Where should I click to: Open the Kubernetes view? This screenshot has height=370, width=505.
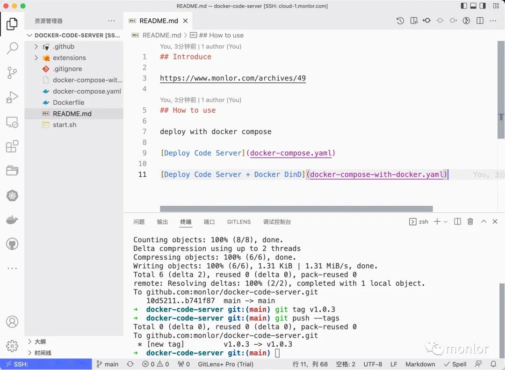point(12,196)
